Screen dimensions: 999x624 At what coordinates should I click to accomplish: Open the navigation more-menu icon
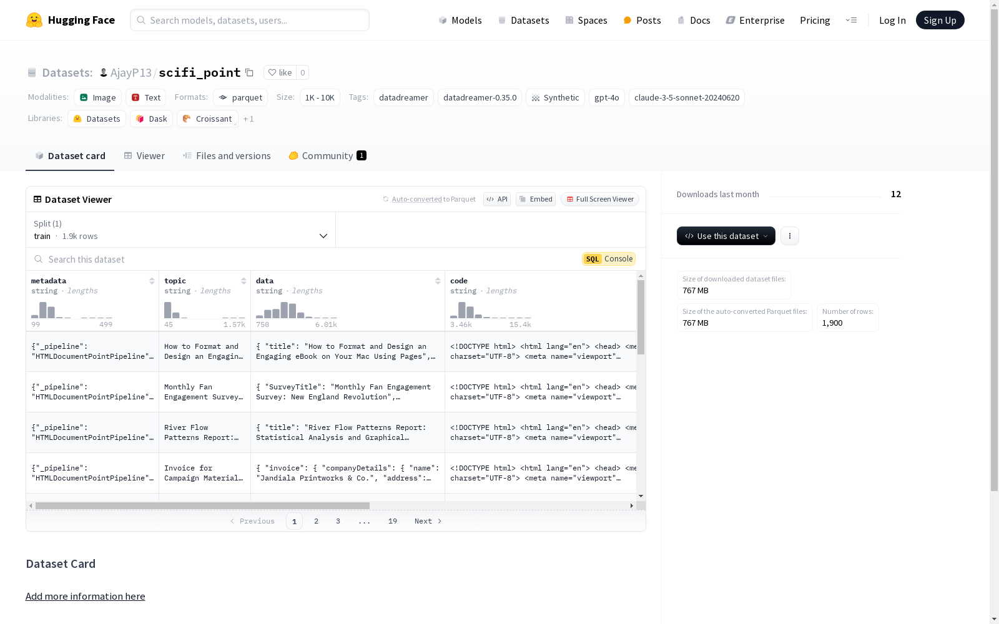point(851,20)
